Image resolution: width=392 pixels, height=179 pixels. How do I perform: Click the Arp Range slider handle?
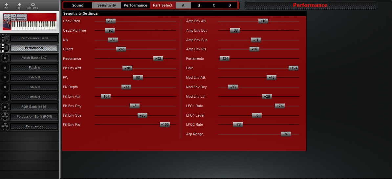click(x=286, y=134)
